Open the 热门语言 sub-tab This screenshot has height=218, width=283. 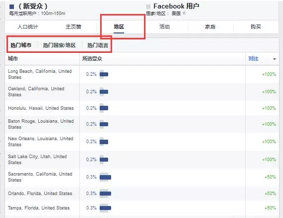[98, 45]
